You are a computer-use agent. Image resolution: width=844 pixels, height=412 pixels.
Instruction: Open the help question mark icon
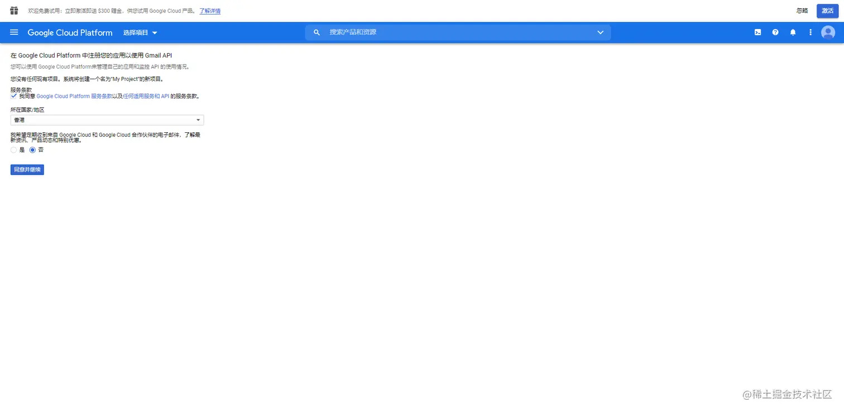point(775,32)
